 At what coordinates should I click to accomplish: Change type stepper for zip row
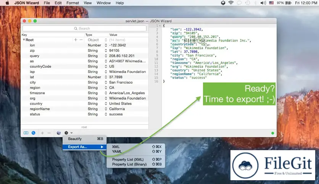click(106, 51)
